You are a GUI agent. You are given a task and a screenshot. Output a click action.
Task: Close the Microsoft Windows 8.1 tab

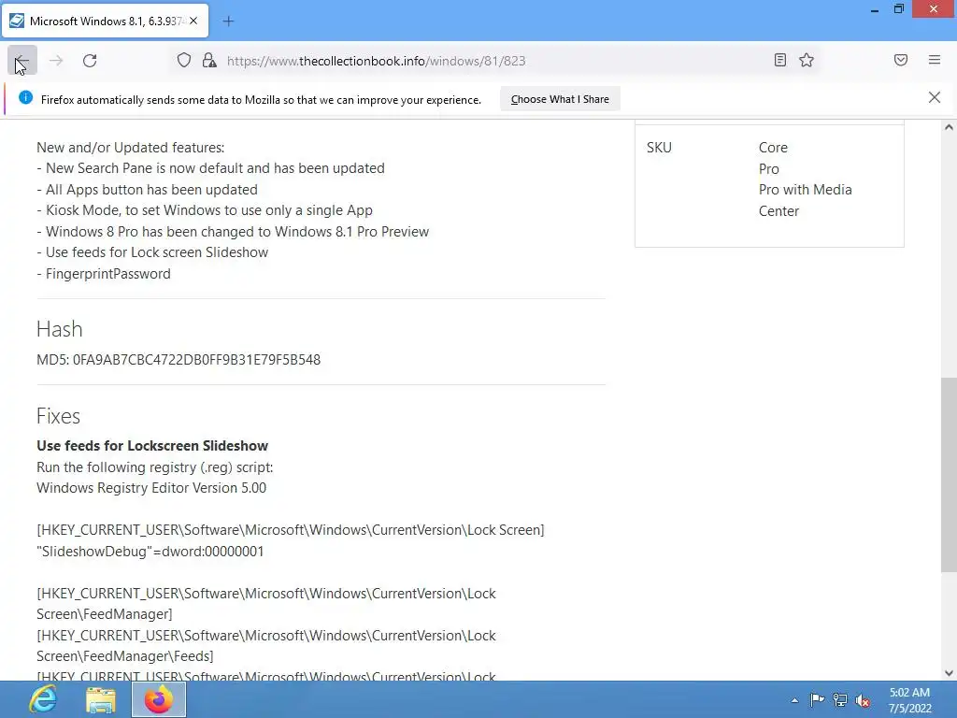[193, 21]
